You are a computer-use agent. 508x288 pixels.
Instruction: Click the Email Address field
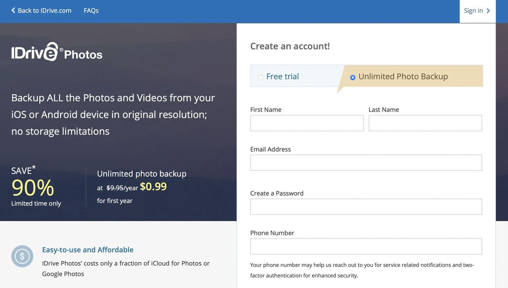tap(366, 162)
